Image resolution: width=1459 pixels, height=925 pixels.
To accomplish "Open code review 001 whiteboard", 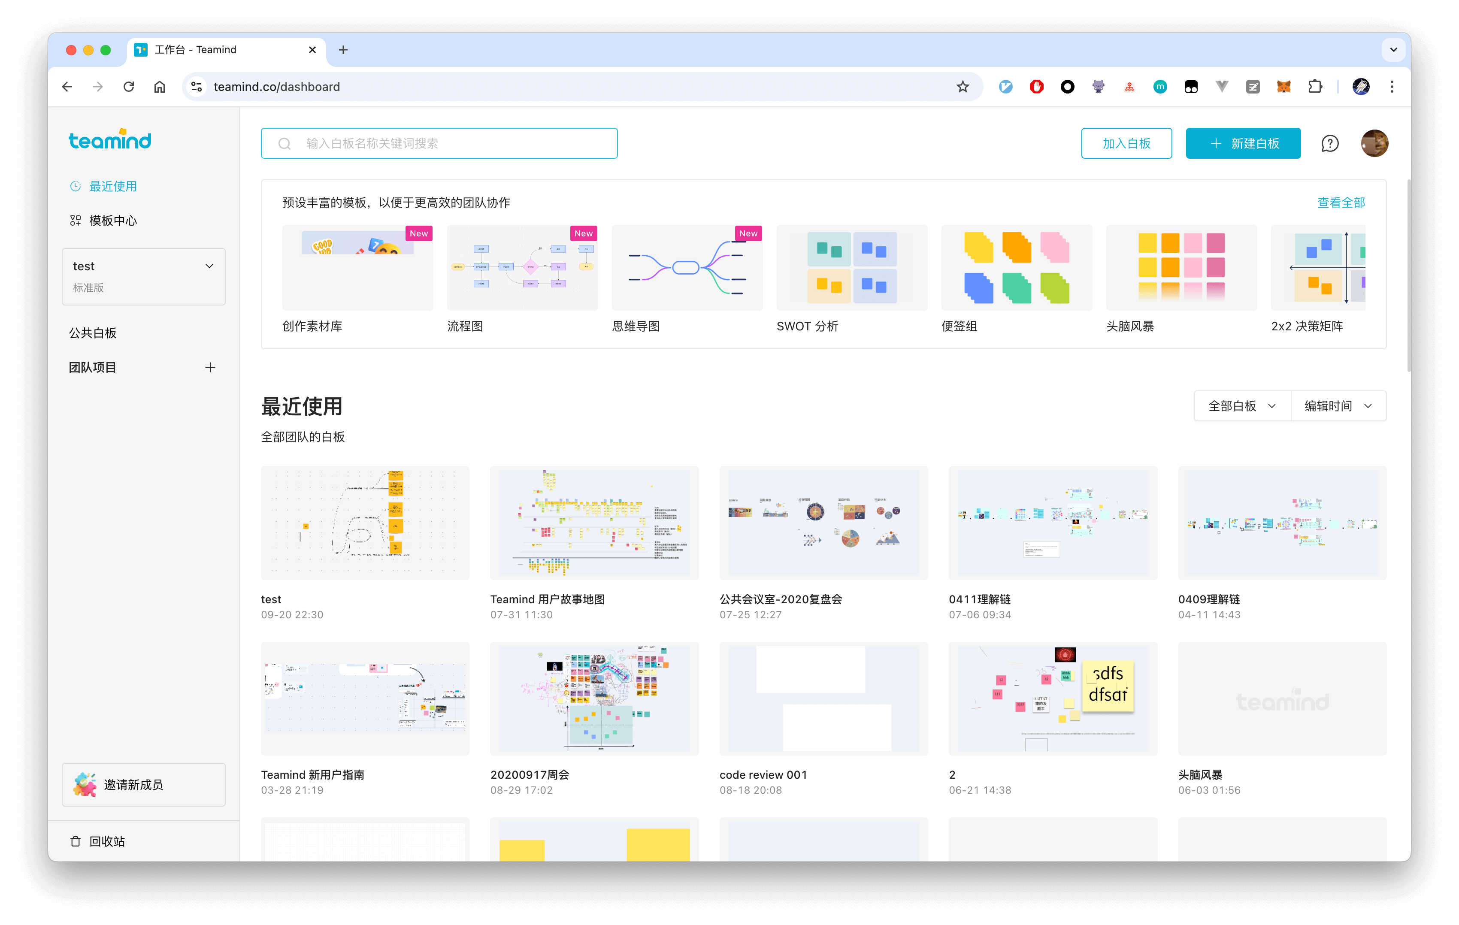I will click(x=823, y=698).
